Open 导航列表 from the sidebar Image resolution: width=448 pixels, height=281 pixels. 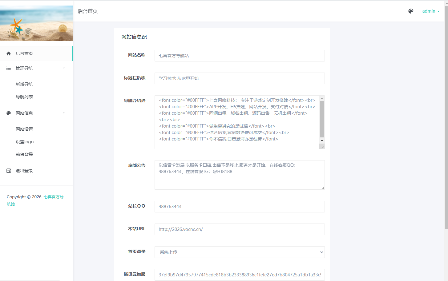pyautogui.click(x=24, y=97)
